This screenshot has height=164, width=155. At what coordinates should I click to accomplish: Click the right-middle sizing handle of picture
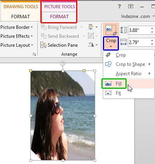point(95,116)
